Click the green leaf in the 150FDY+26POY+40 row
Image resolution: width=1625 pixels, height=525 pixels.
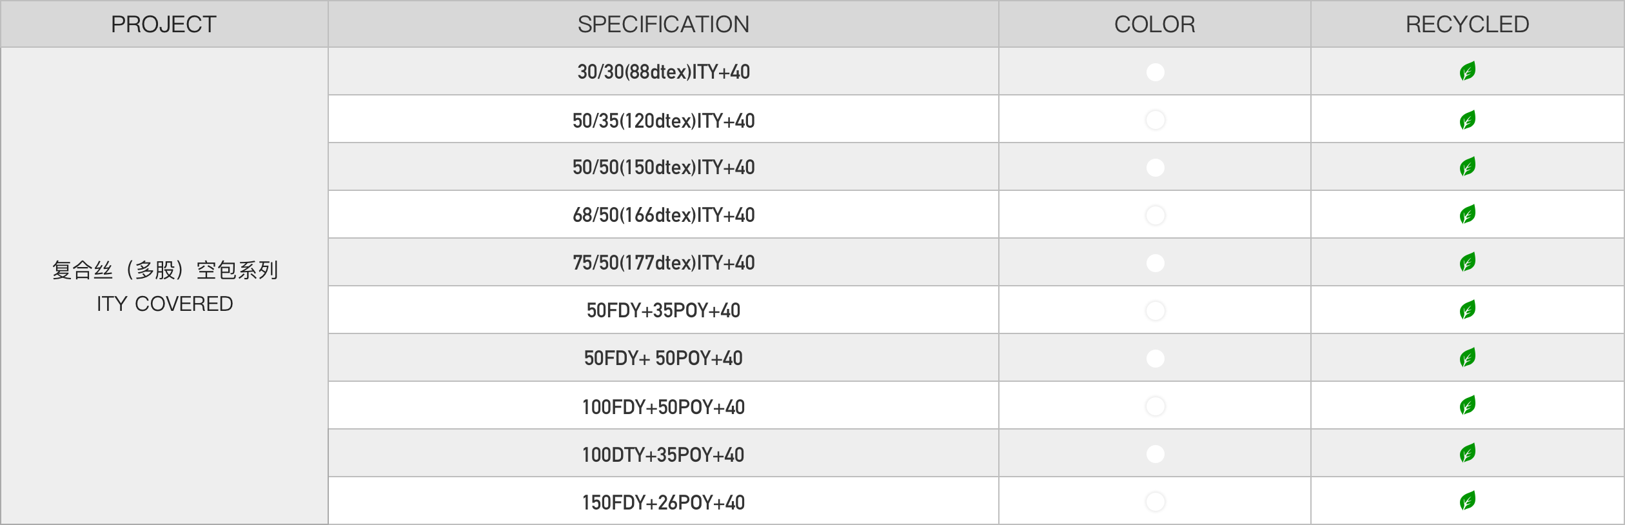coord(1468,500)
